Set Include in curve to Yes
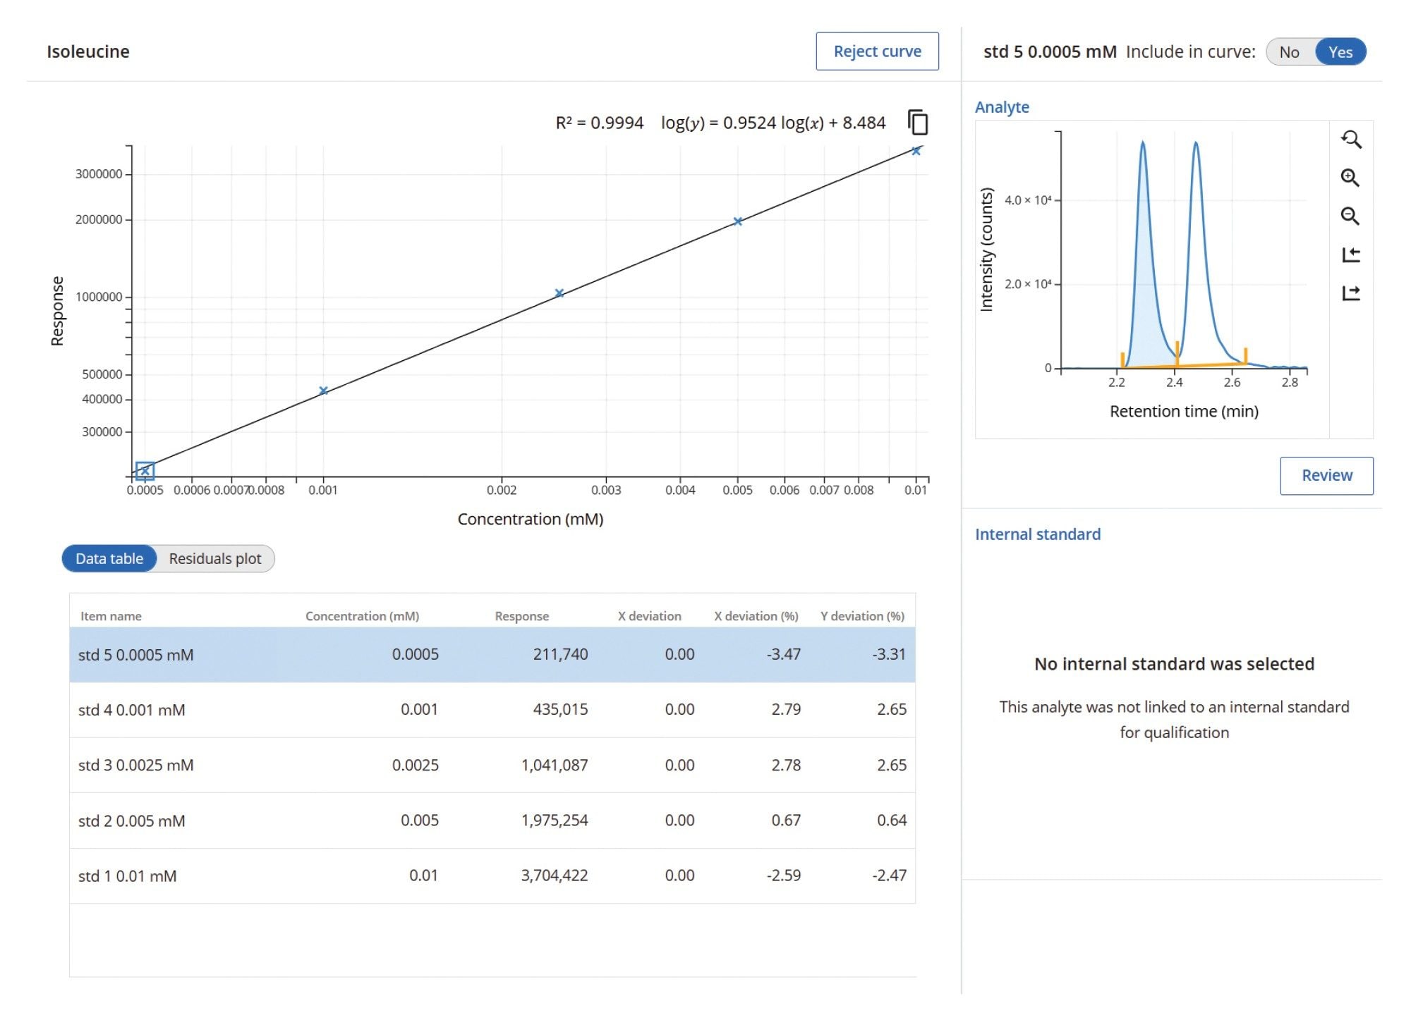The image size is (1411, 1020). [x=1340, y=52]
